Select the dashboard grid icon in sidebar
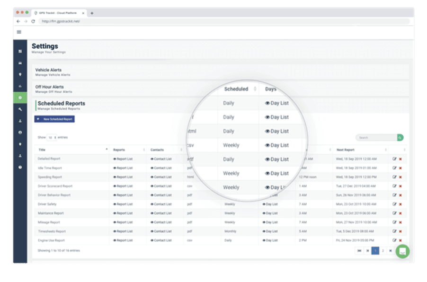This screenshot has height=282, width=427. tap(19, 51)
